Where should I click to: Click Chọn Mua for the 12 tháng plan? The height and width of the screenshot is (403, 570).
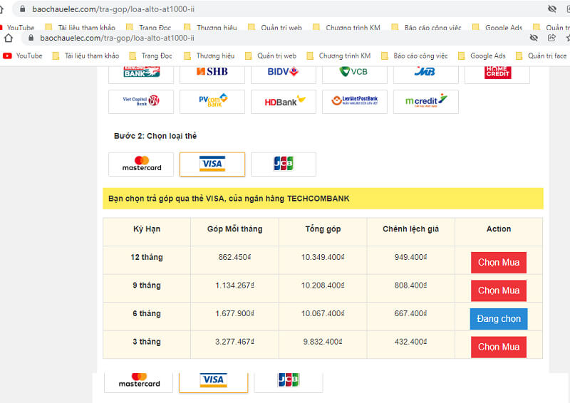click(498, 262)
